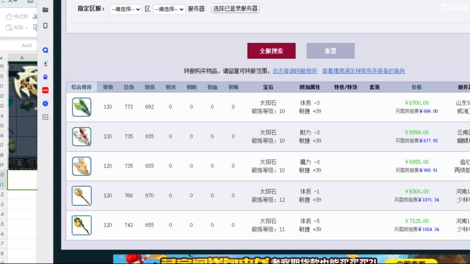Click the 全服搜索 search button
This screenshot has height=264, width=470.
pos(271,51)
